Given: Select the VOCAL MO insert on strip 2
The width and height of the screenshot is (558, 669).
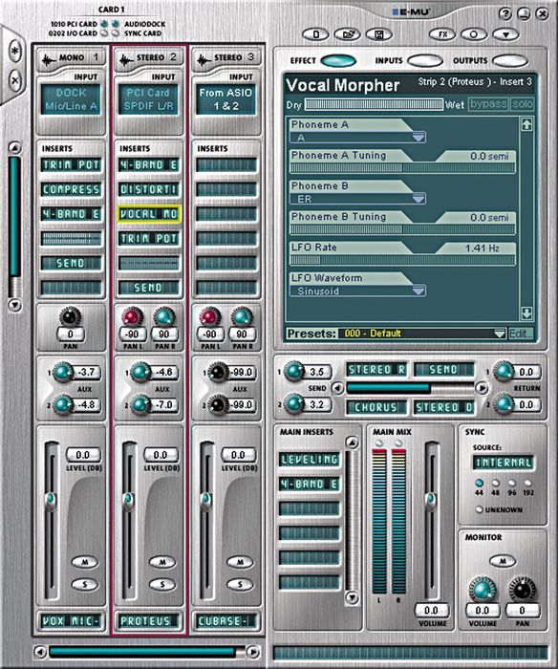Looking at the screenshot, I should point(148,214).
